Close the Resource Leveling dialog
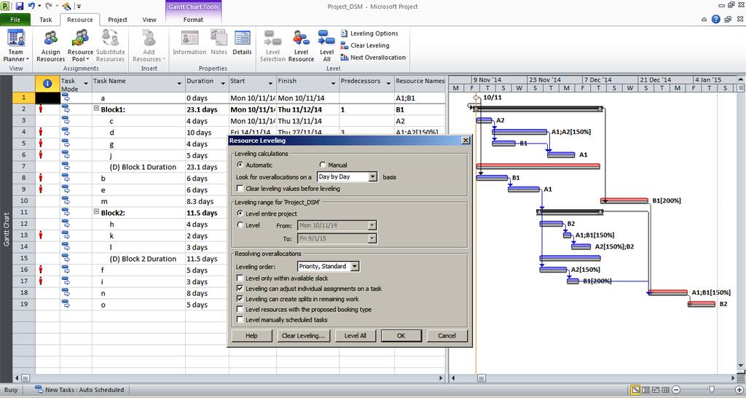The height and width of the screenshot is (398, 746). 466,140
